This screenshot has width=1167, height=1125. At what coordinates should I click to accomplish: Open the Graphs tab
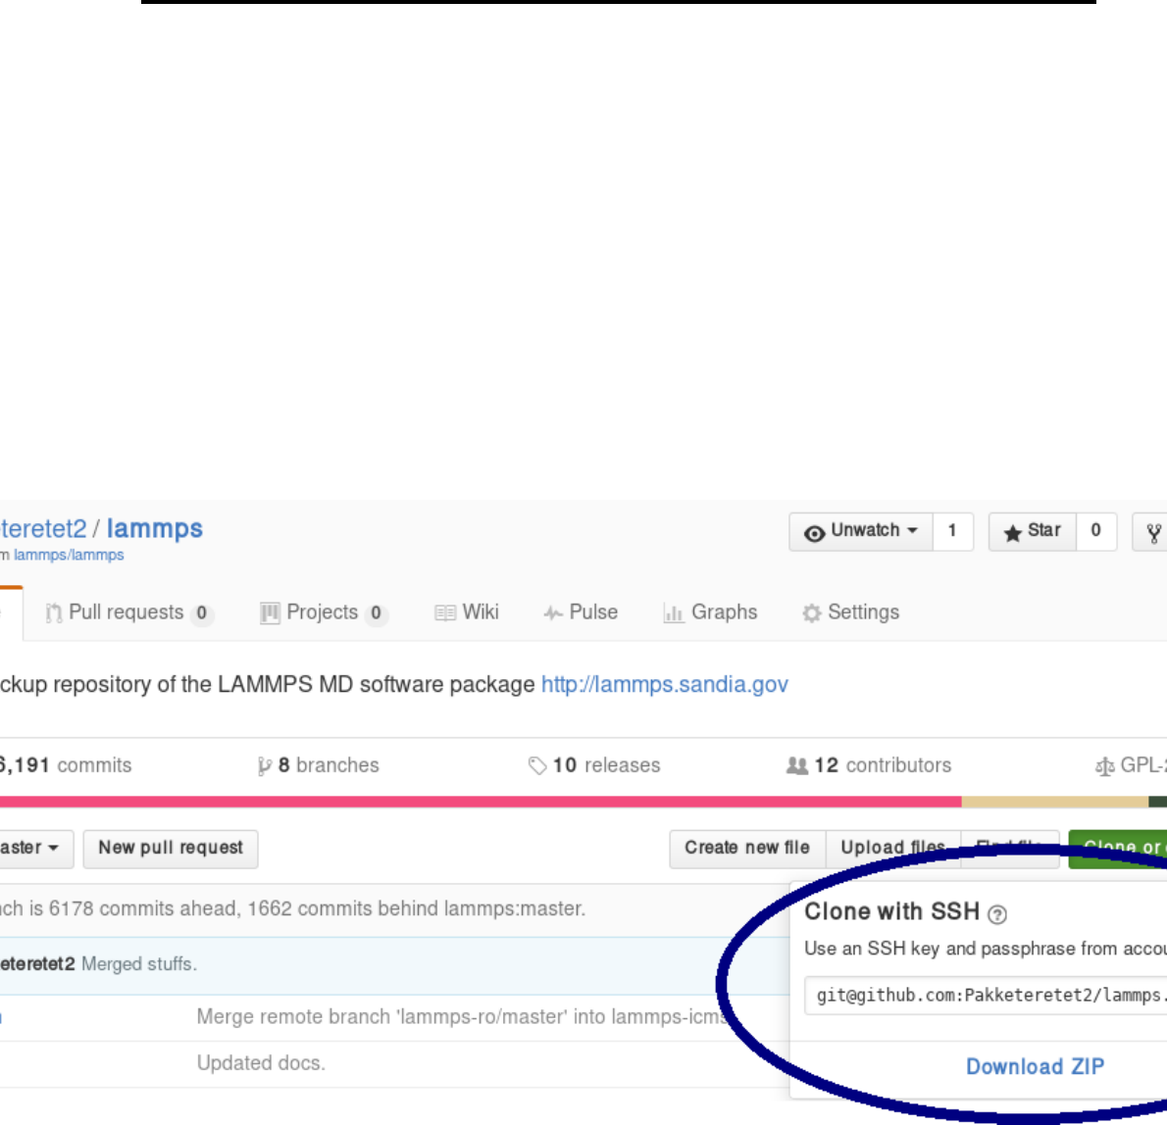pos(710,612)
